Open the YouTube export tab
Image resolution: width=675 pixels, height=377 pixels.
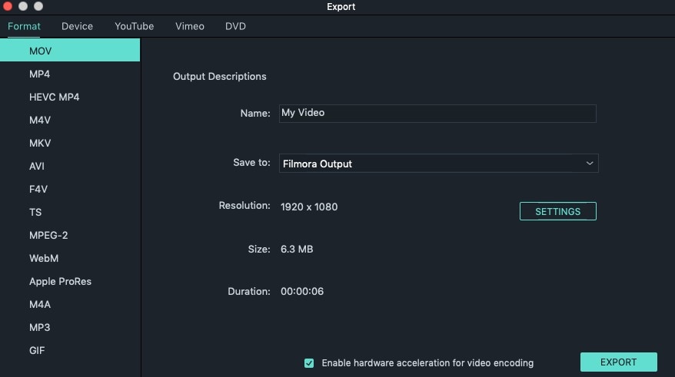[135, 26]
